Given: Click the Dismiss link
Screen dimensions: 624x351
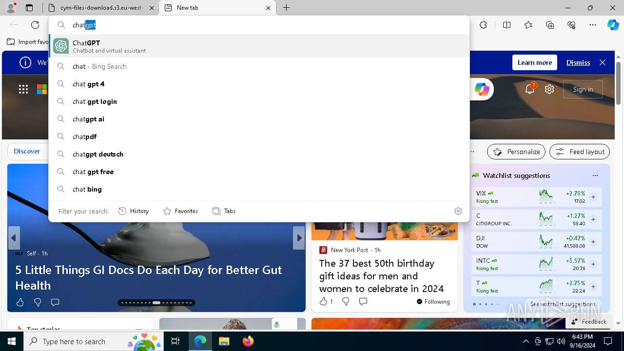Looking at the screenshot, I should point(578,62).
